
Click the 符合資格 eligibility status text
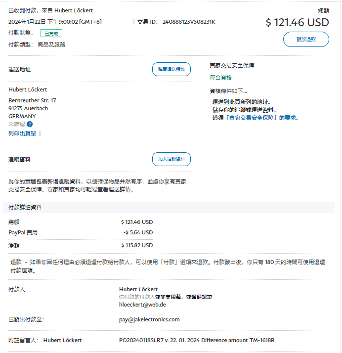click(220, 78)
